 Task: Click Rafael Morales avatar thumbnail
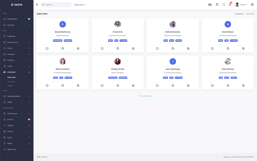coord(173,24)
